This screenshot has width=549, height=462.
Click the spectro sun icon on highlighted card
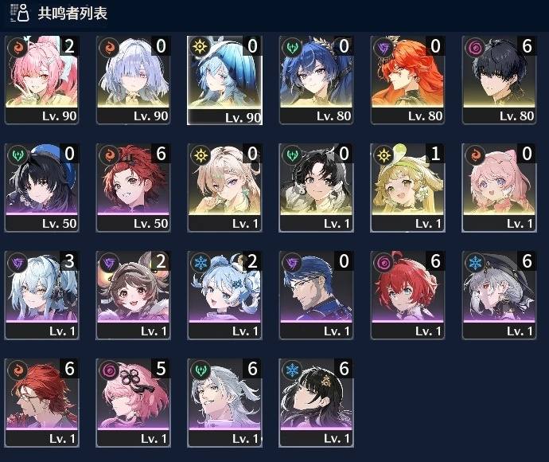click(201, 47)
